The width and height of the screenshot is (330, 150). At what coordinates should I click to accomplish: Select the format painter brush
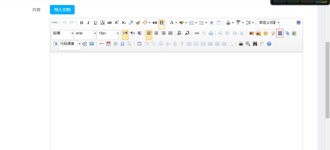click(x=138, y=23)
